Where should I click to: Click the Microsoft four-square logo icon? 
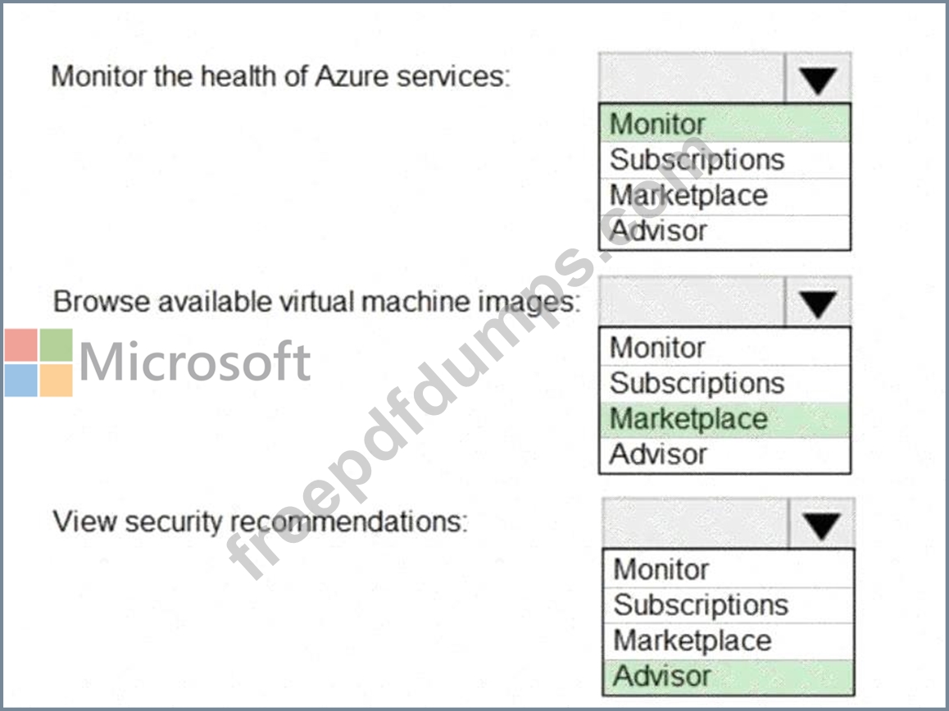(39, 362)
